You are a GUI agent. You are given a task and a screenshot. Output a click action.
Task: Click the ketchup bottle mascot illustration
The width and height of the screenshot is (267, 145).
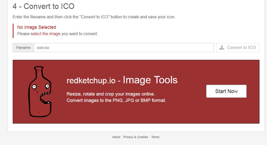coord(40,92)
